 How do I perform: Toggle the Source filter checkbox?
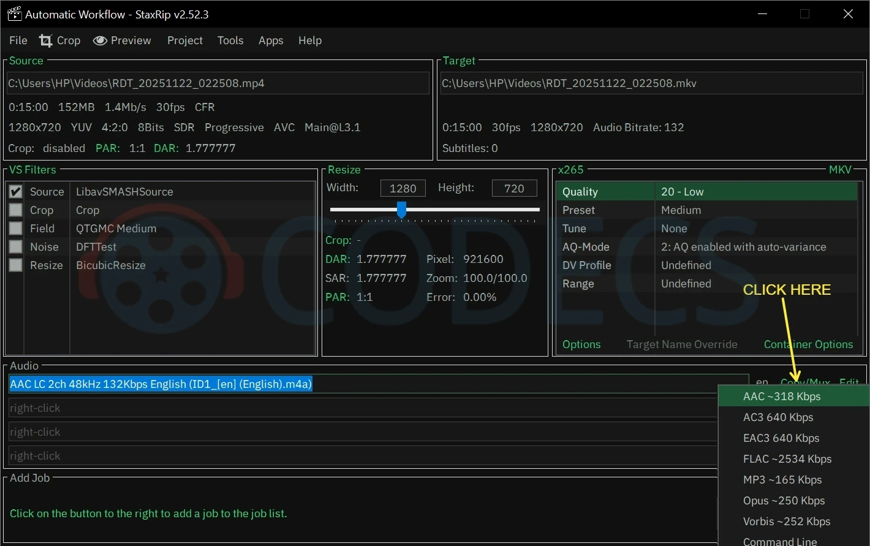[16, 192]
